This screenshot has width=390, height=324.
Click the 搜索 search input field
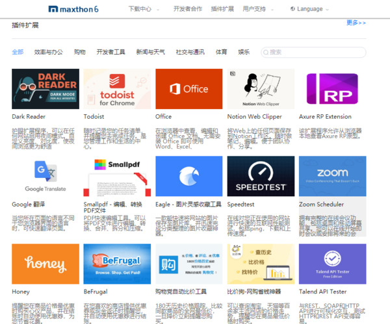pyautogui.click(x=313, y=52)
